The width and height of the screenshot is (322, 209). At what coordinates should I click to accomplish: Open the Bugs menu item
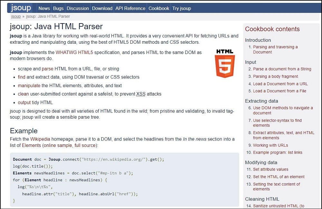pyautogui.click(x=58, y=8)
